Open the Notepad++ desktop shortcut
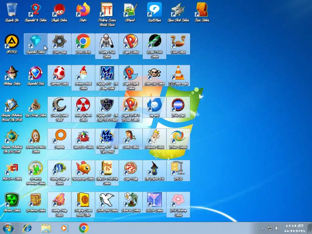 click(x=130, y=12)
